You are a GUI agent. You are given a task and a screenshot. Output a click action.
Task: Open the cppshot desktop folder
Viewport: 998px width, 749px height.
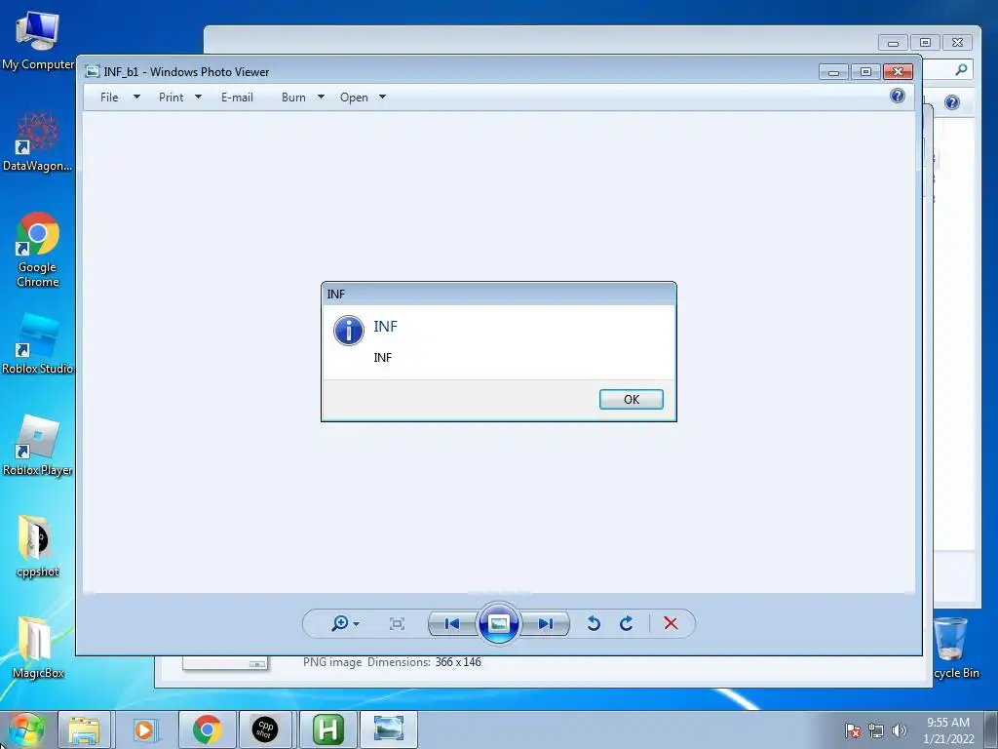[38, 546]
